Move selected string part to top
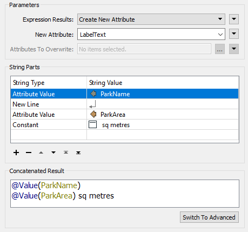248x232 pixels. (66, 153)
